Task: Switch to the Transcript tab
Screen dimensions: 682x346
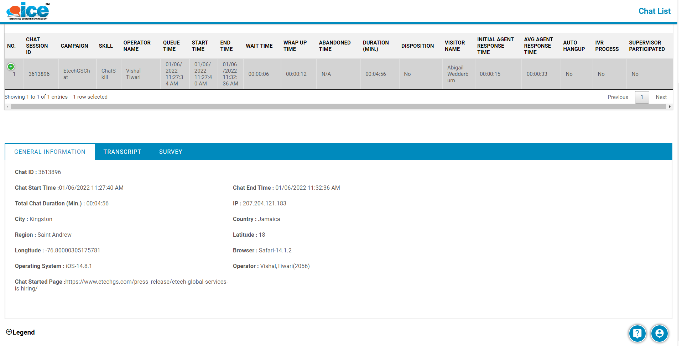Action: (122, 152)
